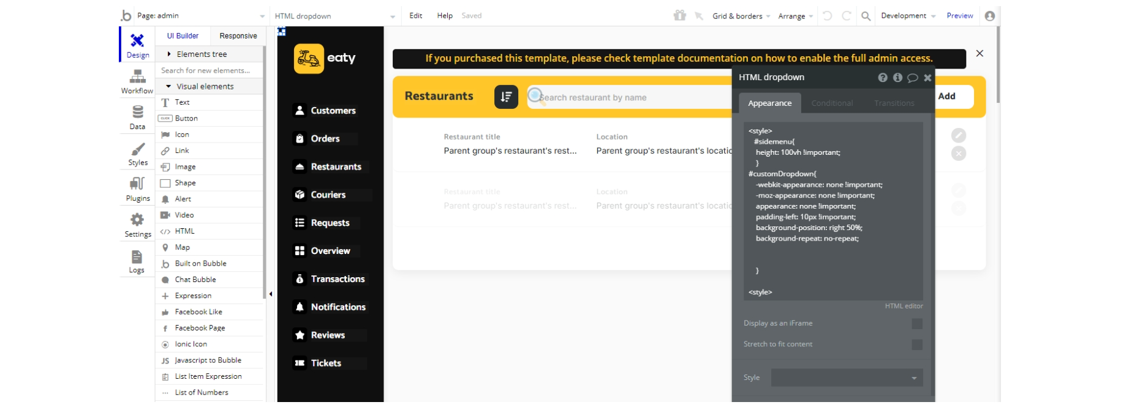The width and height of the screenshot is (1121, 410).
Task: Enable Stretch to fit content checkbox
Action: pyautogui.click(x=916, y=345)
